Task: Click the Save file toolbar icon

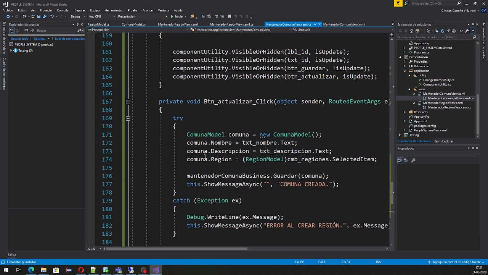Action: [39, 16]
